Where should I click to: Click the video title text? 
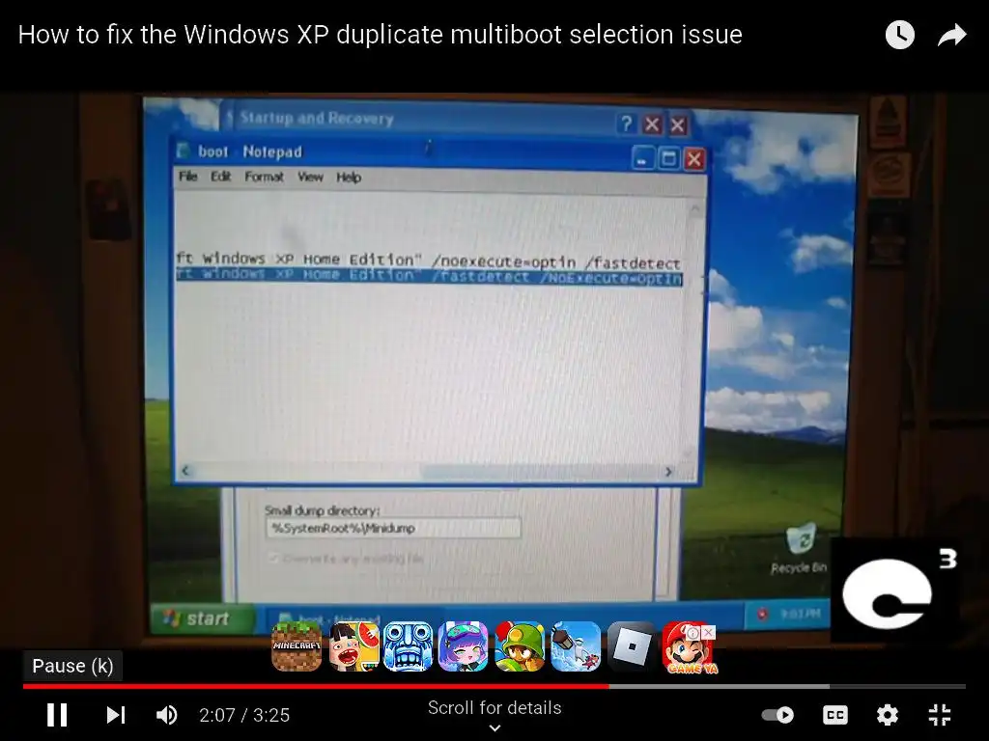pos(380,35)
